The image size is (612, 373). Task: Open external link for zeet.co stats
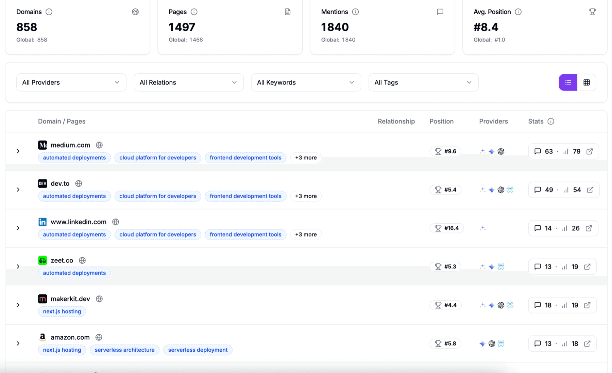(587, 267)
